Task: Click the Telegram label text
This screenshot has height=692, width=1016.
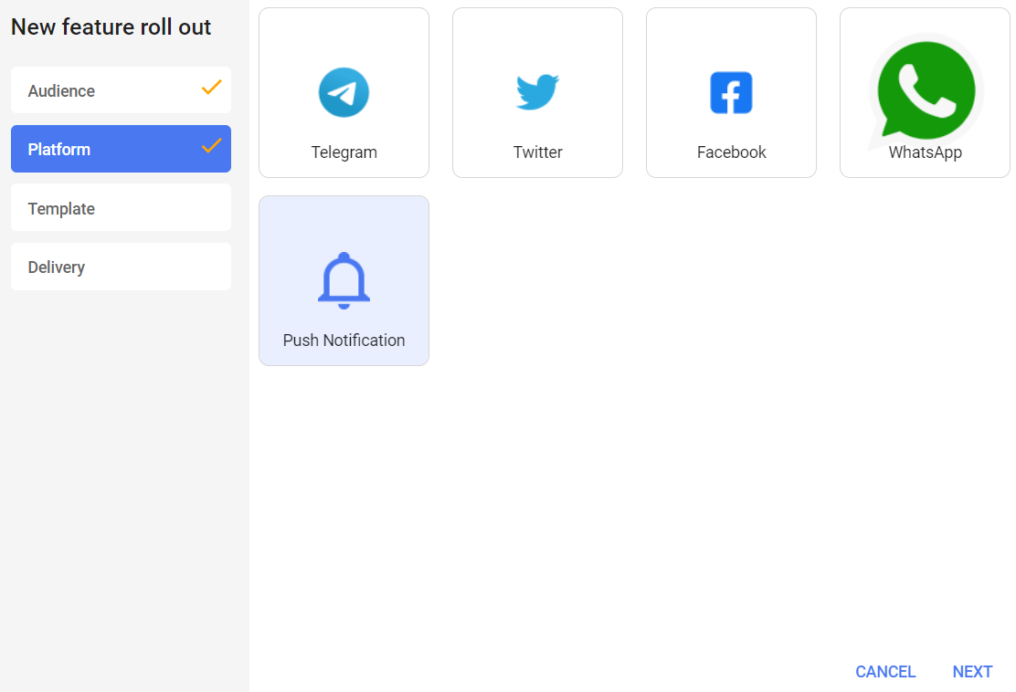Action: (344, 152)
